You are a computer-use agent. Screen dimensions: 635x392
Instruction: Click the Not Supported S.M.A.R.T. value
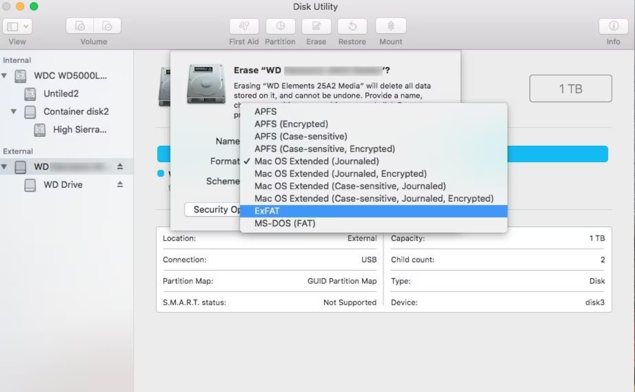[x=349, y=303]
